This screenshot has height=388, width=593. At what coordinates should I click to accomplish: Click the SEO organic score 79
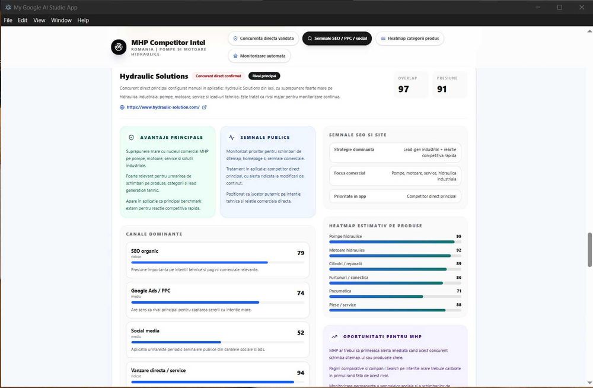(301, 253)
